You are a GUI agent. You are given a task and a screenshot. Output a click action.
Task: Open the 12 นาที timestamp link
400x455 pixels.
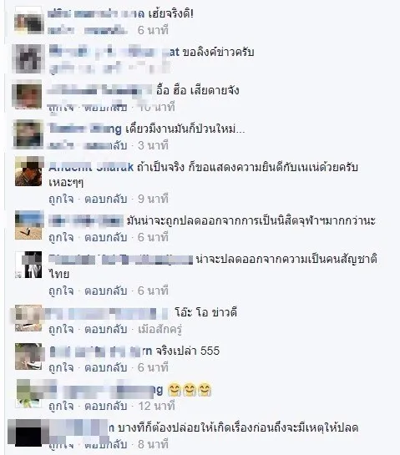click(157, 406)
